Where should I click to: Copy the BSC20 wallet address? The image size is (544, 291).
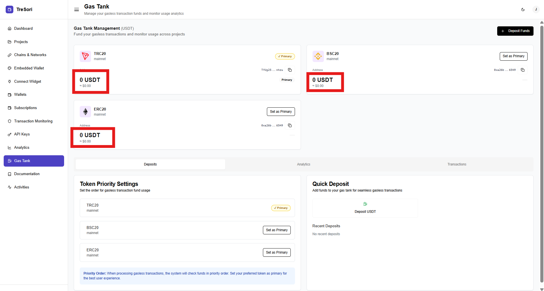(522, 70)
